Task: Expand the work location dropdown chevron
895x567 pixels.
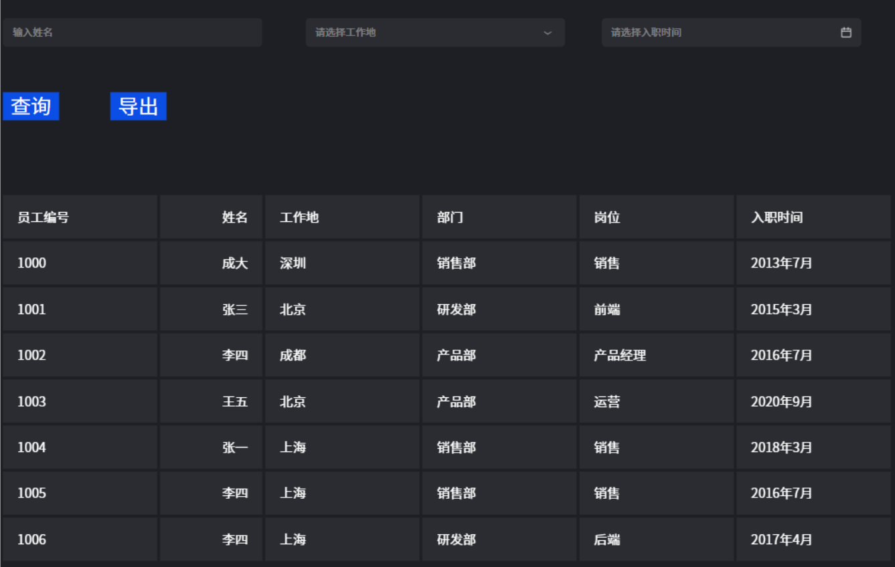Action: (x=548, y=33)
